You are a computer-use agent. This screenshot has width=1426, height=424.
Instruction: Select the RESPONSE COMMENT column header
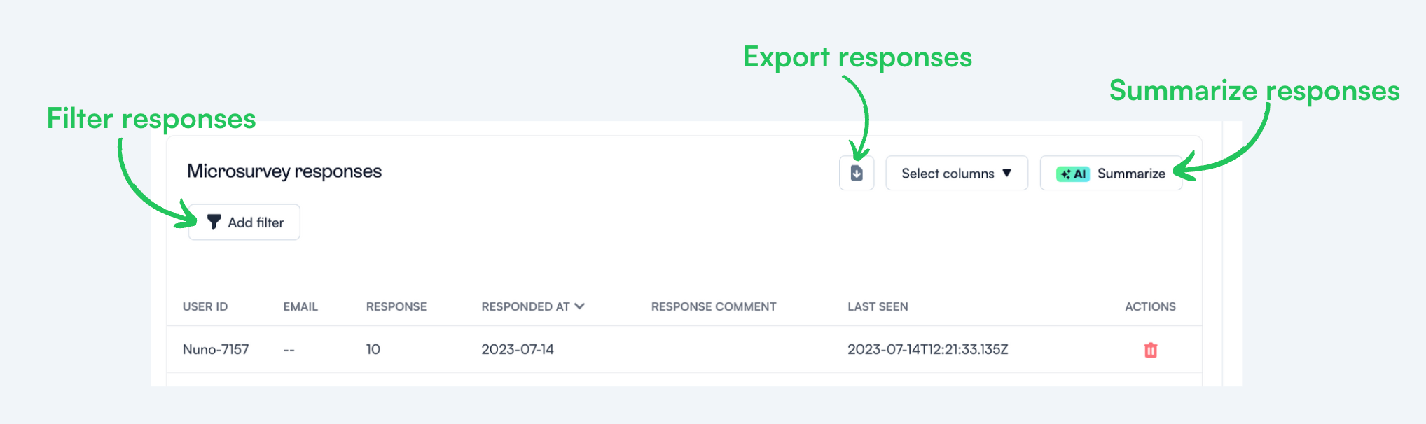pos(714,306)
